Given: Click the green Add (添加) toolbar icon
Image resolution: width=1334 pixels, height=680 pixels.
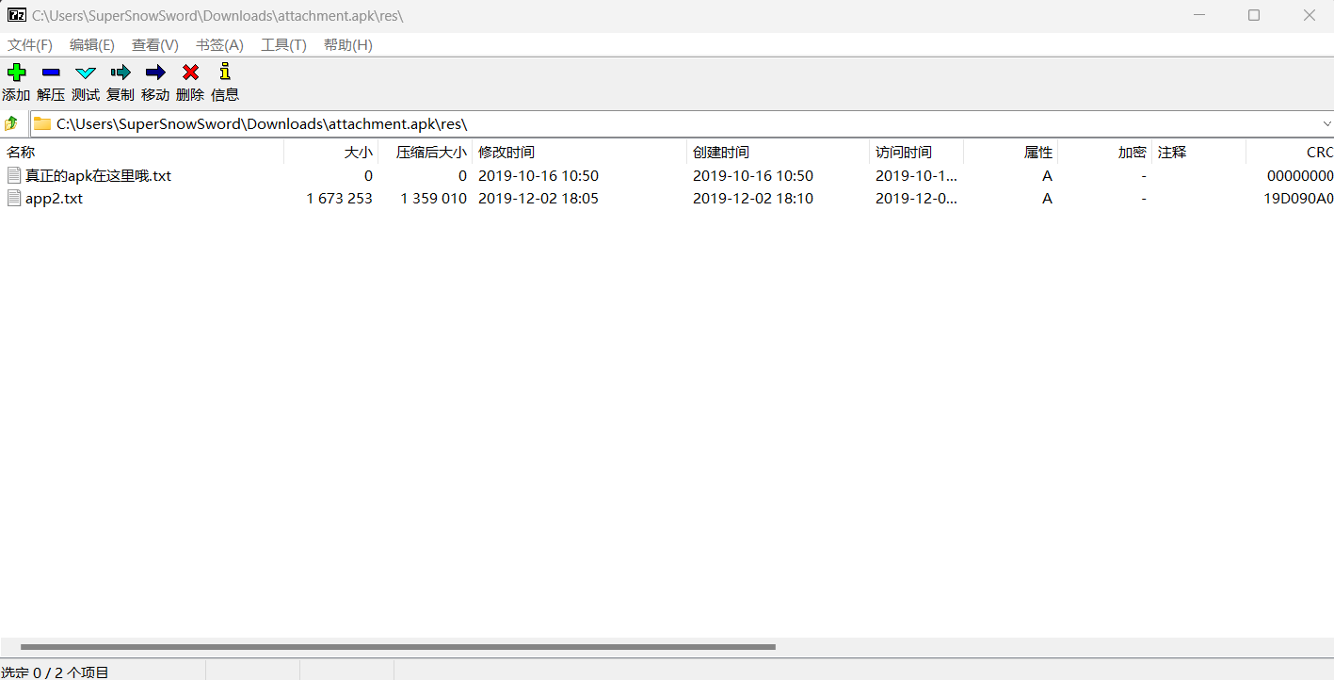Looking at the screenshot, I should coord(16,72).
